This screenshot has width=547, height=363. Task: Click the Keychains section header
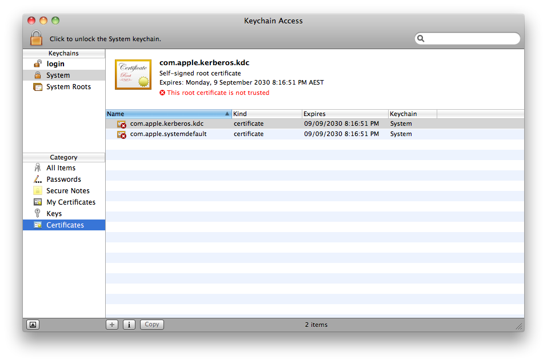click(64, 53)
